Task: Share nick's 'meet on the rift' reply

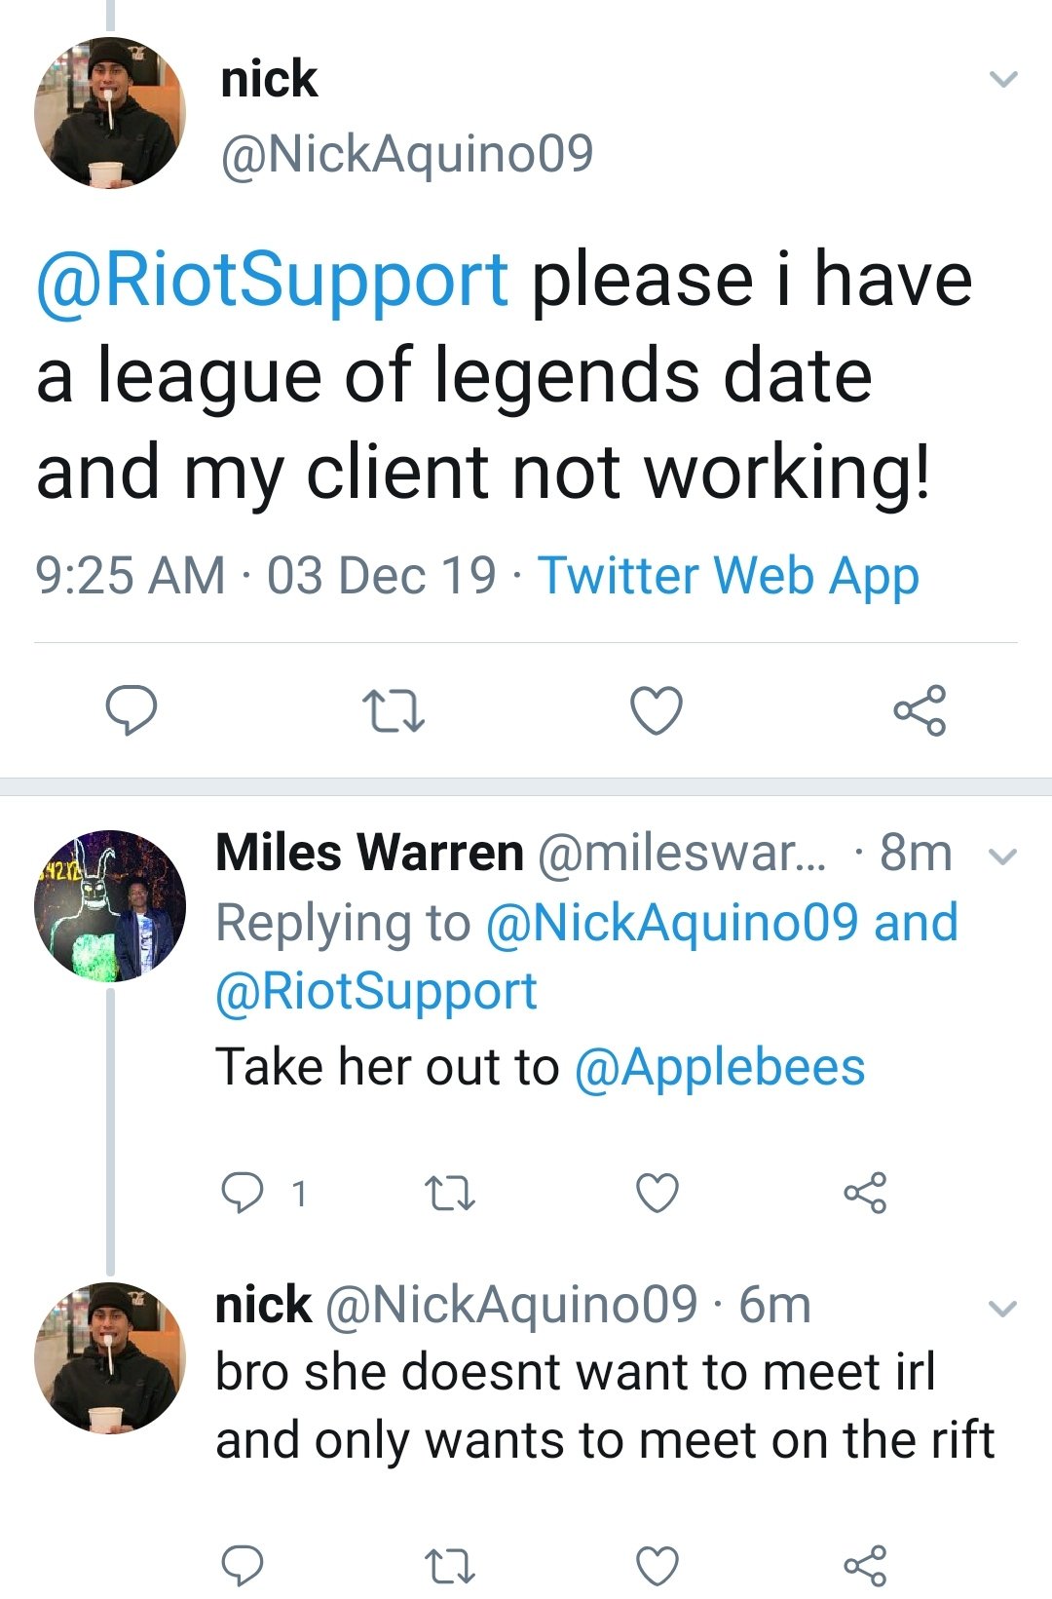Action: tap(865, 1565)
